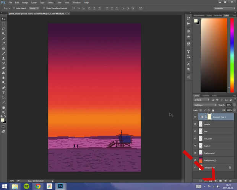The image size is (237, 190).
Task: Select the Hand tool
Action: 4,108
